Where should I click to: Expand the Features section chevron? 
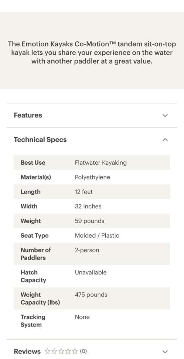click(165, 115)
